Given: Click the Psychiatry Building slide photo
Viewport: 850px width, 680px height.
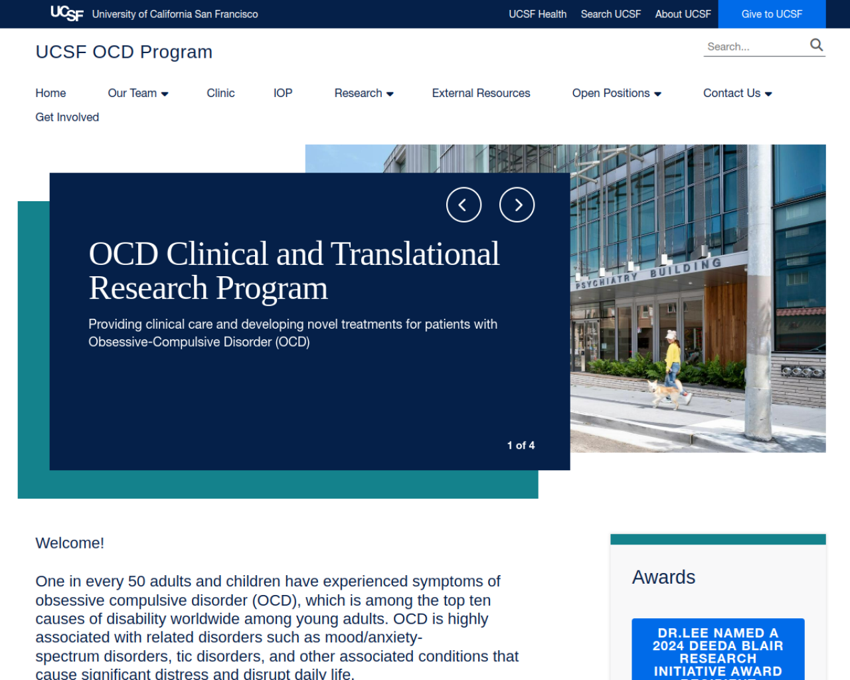Looking at the screenshot, I should click(697, 298).
